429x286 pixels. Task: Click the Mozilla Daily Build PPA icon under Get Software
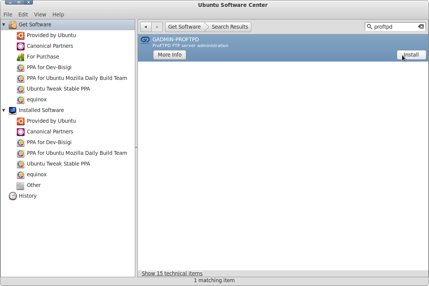click(21, 78)
